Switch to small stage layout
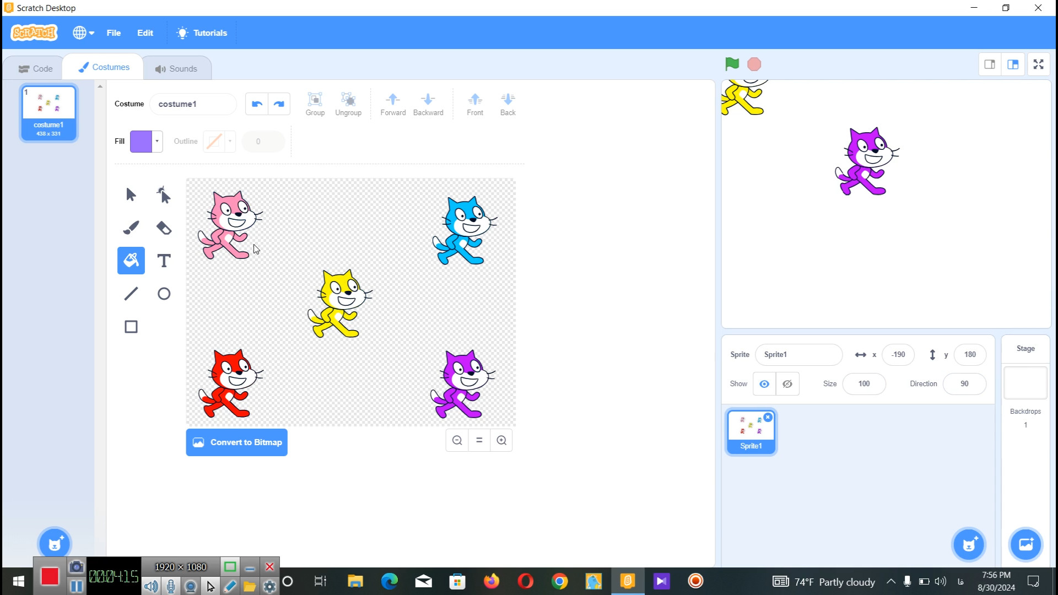Screen dimensions: 1058x595 click(x=990, y=64)
